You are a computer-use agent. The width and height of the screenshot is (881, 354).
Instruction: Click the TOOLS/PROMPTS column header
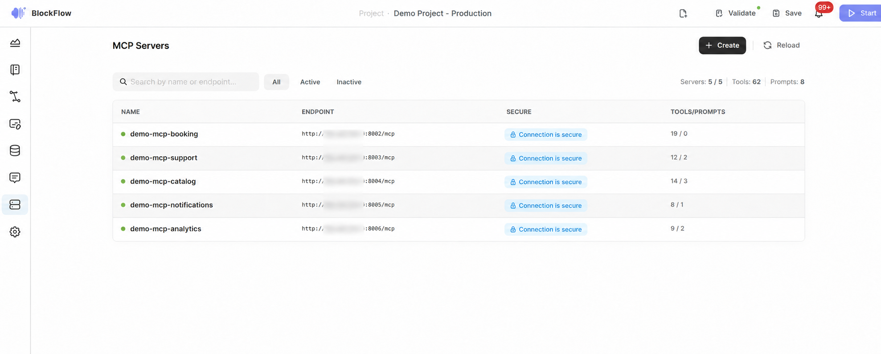click(x=698, y=112)
